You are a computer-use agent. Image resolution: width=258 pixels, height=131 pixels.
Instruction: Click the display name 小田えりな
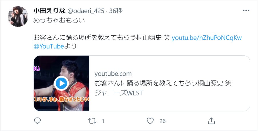(49, 11)
